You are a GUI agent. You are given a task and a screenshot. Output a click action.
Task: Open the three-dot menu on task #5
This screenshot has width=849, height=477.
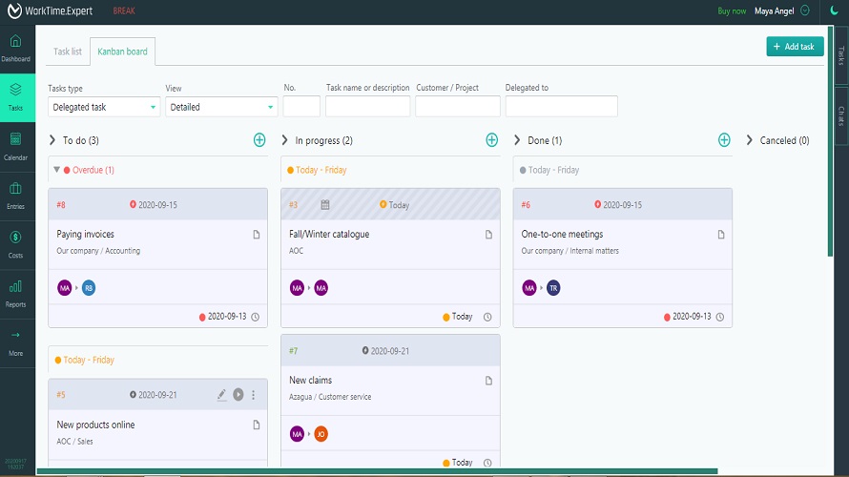click(x=254, y=395)
